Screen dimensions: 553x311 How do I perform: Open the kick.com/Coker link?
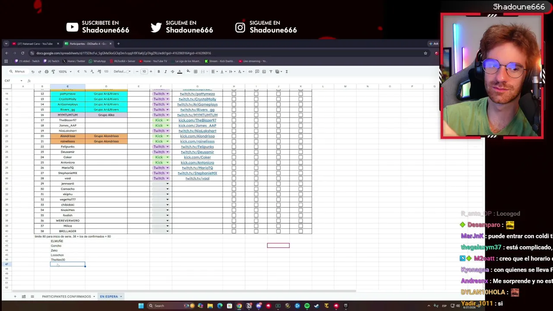click(197, 157)
